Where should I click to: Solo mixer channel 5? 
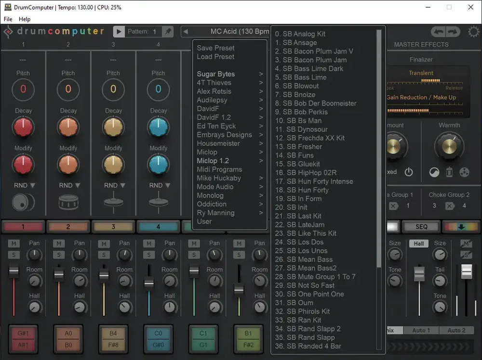point(194,255)
